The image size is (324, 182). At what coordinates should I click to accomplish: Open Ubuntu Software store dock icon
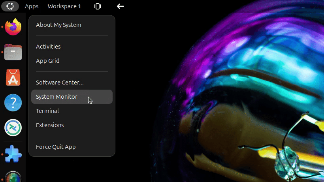[x=13, y=77]
